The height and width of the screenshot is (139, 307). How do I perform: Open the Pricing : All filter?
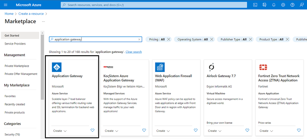point(157,39)
